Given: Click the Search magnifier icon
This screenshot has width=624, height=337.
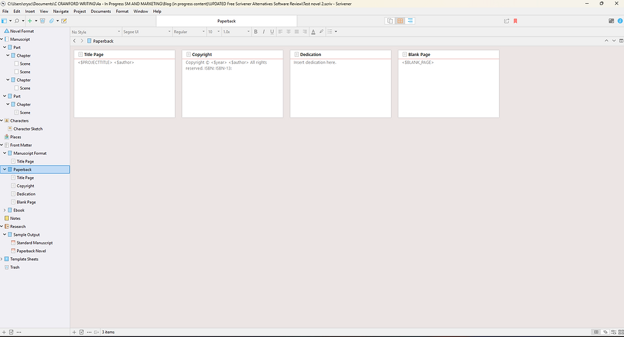Looking at the screenshot, I should tap(17, 21).
